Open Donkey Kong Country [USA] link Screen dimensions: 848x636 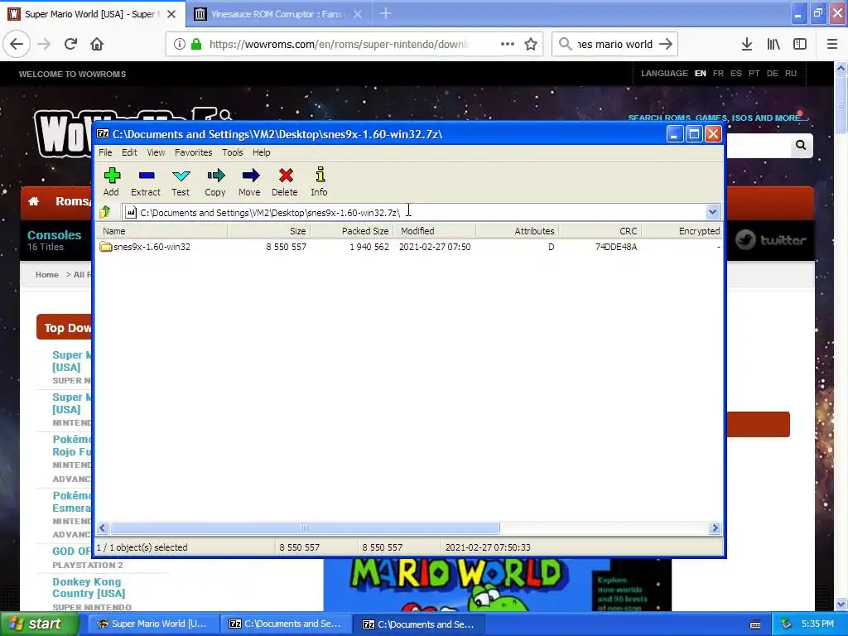click(x=89, y=587)
